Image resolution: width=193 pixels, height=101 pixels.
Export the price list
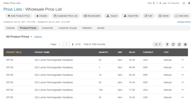(112, 16)
